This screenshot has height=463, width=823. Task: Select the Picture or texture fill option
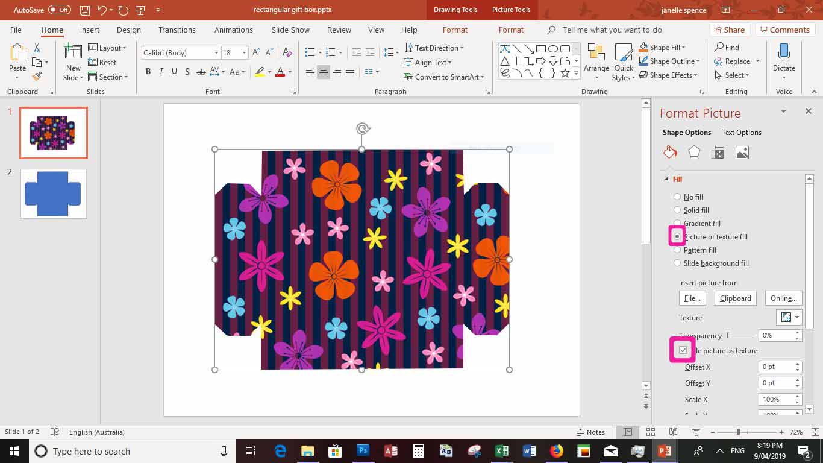[x=677, y=236]
